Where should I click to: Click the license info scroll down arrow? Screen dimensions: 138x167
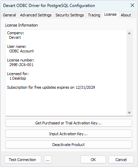(129, 113)
